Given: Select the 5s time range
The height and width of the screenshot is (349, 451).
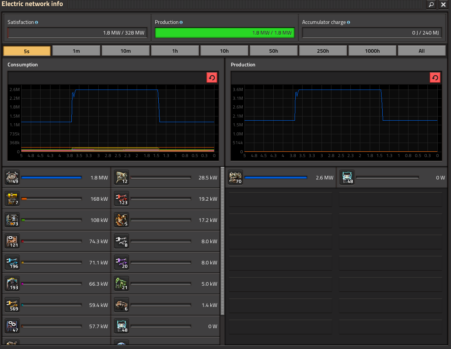Looking at the screenshot, I should click(x=27, y=51).
